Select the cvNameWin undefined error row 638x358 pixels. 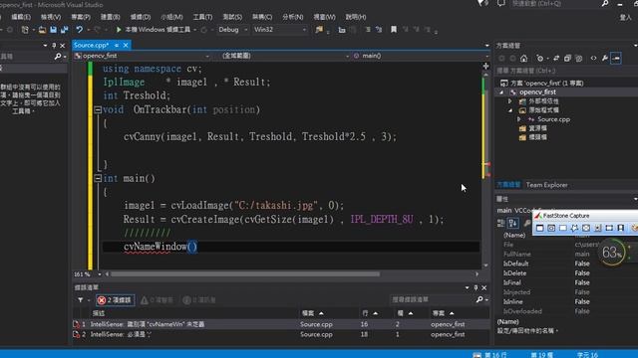281,324
